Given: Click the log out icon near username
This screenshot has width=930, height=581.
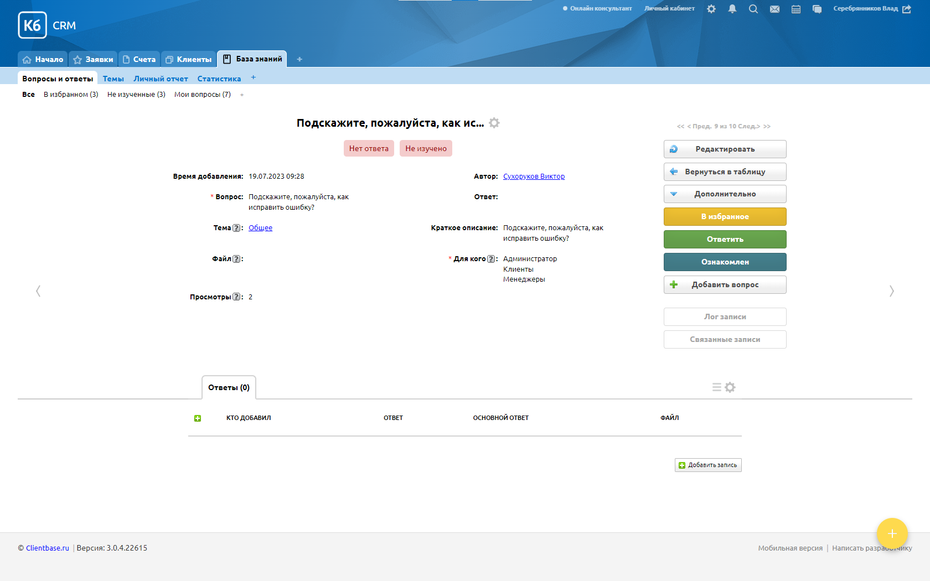Looking at the screenshot, I should pos(907,9).
